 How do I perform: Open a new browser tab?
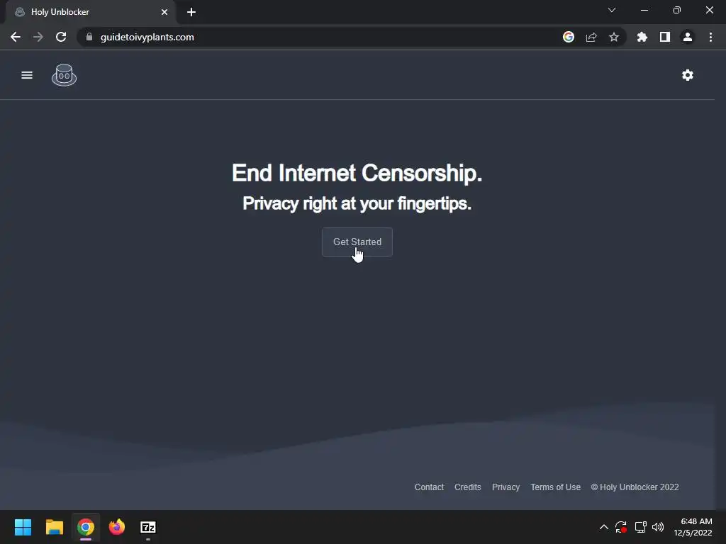tap(191, 12)
